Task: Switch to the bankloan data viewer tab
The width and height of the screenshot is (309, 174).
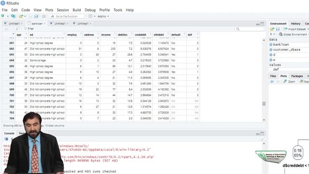Action: click(x=37, y=24)
